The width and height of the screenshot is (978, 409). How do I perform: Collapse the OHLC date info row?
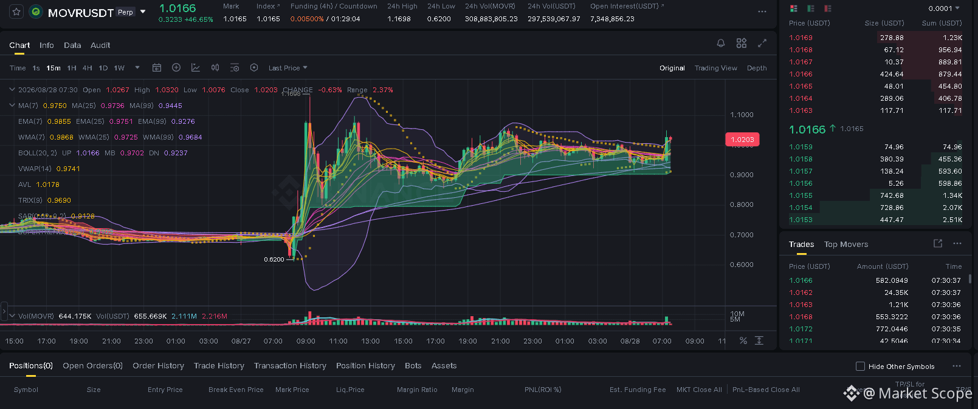coord(12,89)
